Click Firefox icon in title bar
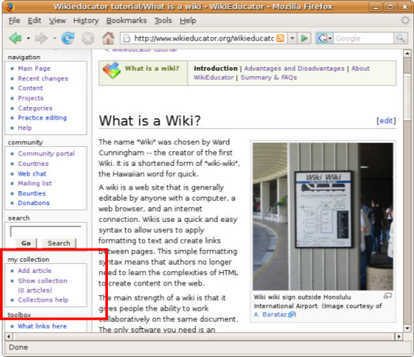 [x=10, y=6]
